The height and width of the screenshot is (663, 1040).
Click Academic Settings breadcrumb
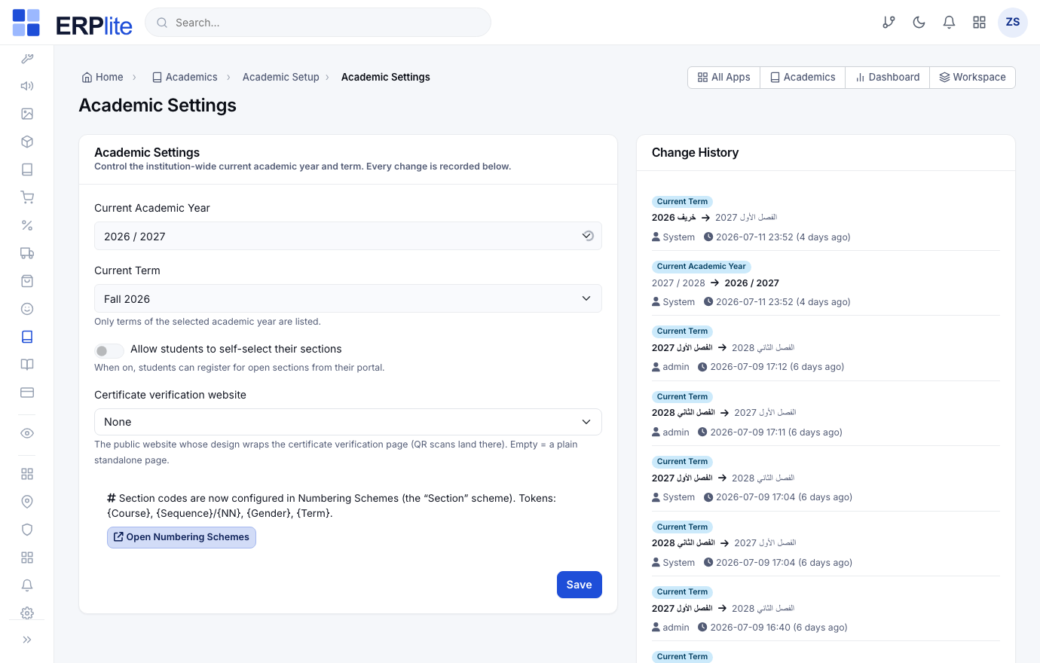tap(386, 78)
